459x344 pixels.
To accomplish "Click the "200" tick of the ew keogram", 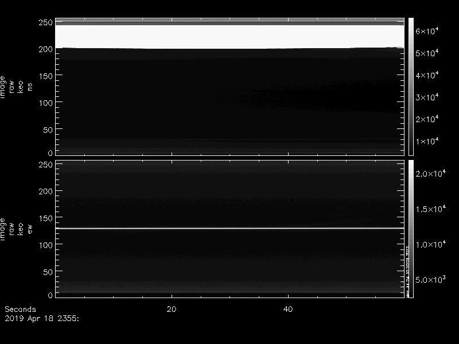I will [x=45, y=191].
